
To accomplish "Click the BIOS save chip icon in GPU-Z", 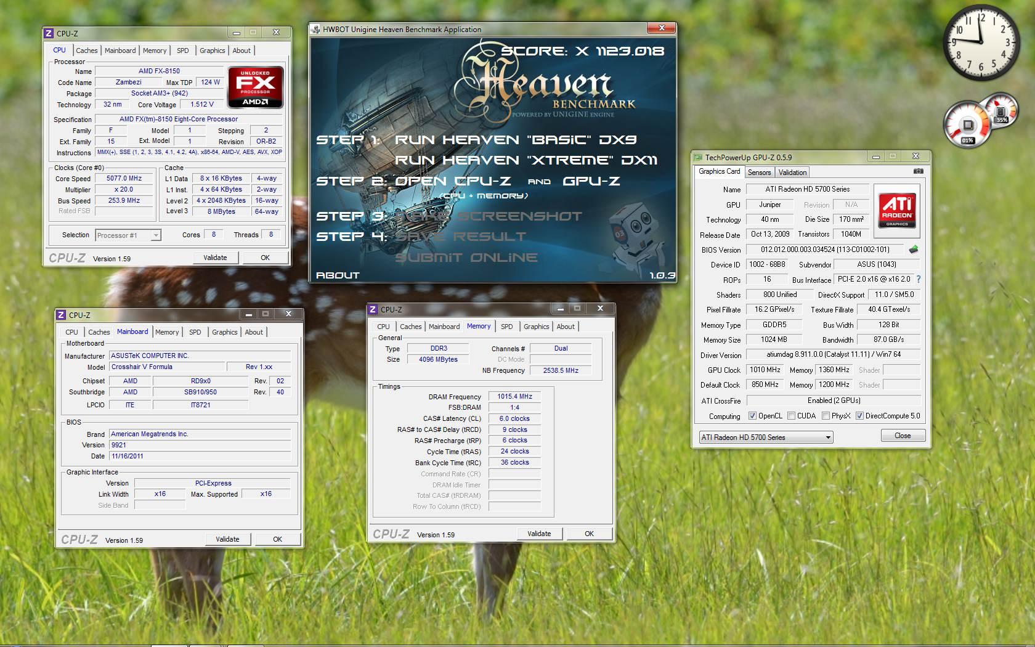I will pos(914,250).
